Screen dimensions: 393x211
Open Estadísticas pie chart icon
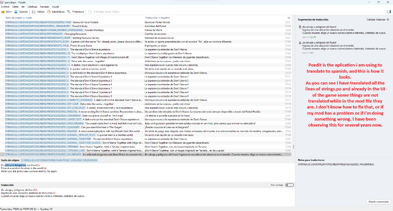49,12
